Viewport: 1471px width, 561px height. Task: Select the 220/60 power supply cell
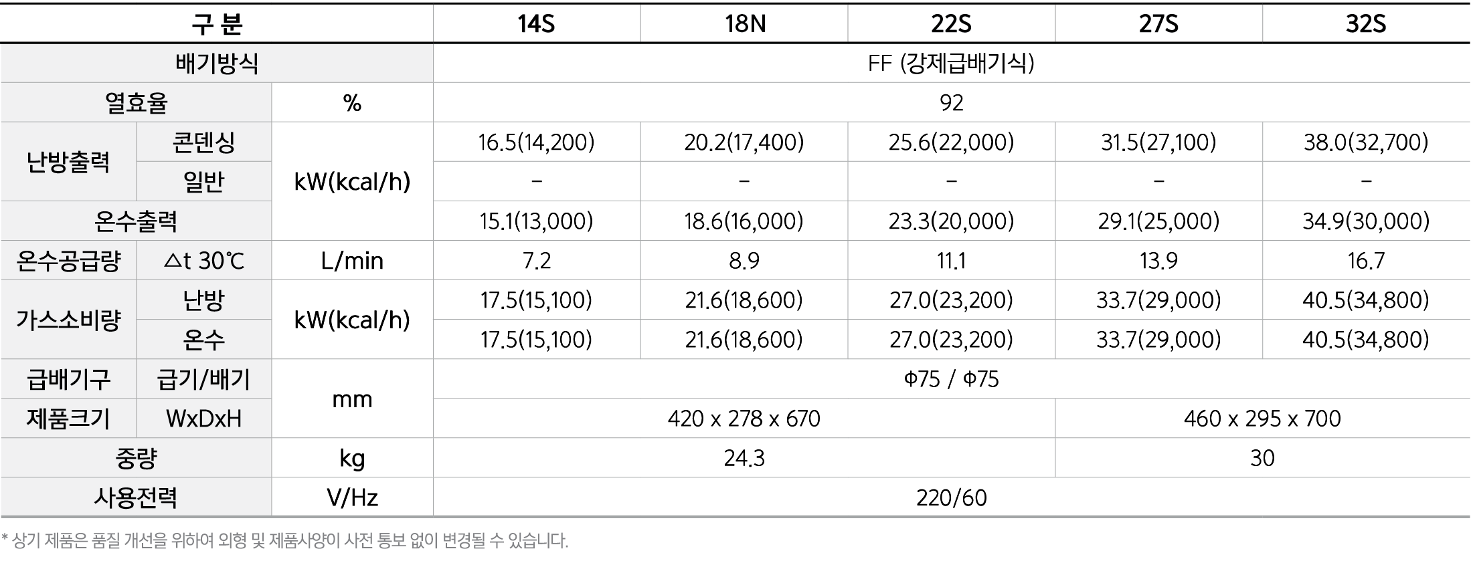coord(951,497)
